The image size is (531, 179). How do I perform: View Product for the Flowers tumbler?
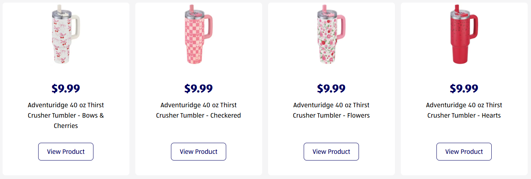point(331,152)
